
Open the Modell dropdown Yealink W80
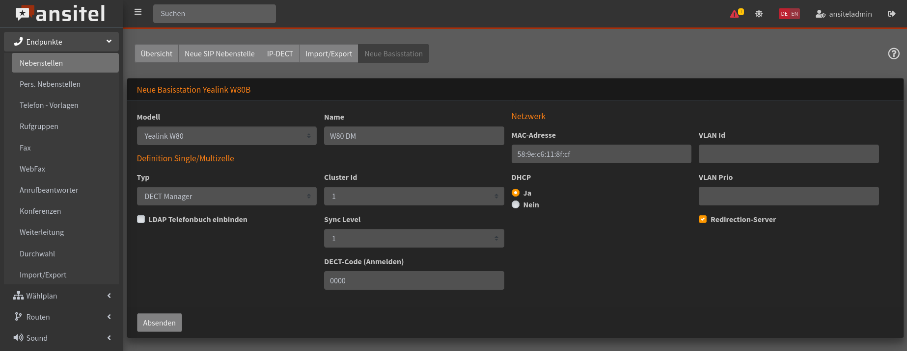[226, 136]
